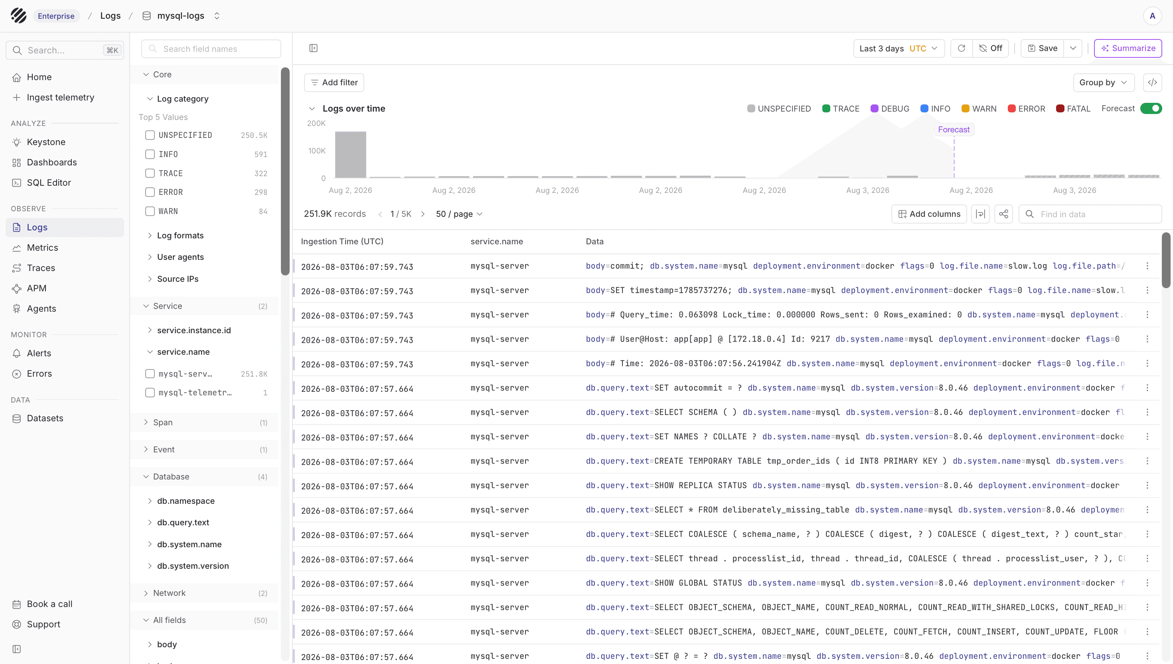1173x664 pixels.
Task: Focus the Search field names input
Action: point(211,49)
